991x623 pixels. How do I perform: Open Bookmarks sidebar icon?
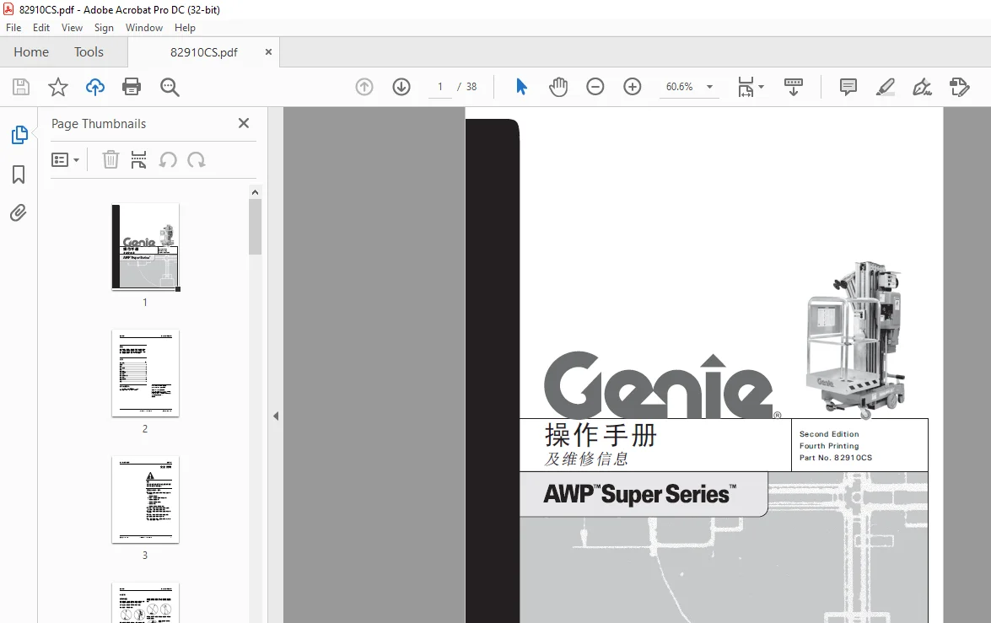[x=19, y=175]
